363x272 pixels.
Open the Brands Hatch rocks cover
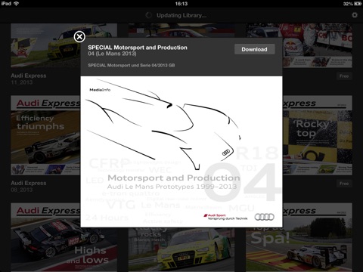pos(181,249)
